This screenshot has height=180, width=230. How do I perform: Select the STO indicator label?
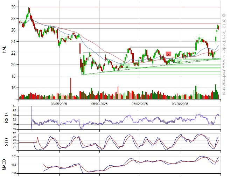tap(4, 142)
